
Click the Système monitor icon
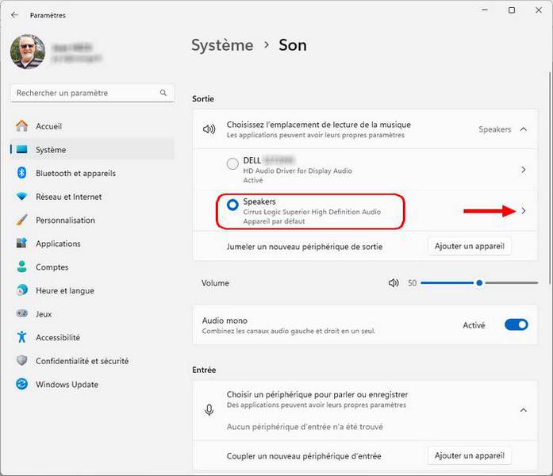coord(22,149)
